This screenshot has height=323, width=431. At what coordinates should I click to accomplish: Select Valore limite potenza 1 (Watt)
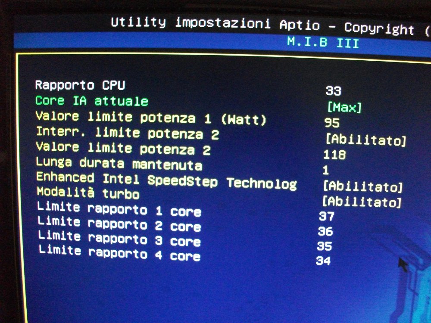coord(151,118)
